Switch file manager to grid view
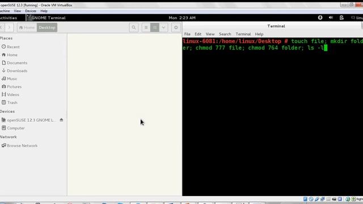Screen dimensions: 363x204 pyautogui.click(x=155, y=28)
